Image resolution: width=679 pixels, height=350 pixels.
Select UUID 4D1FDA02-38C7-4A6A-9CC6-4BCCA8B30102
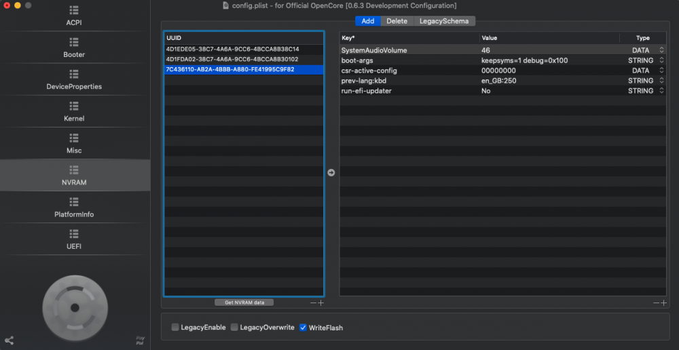click(232, 59)
